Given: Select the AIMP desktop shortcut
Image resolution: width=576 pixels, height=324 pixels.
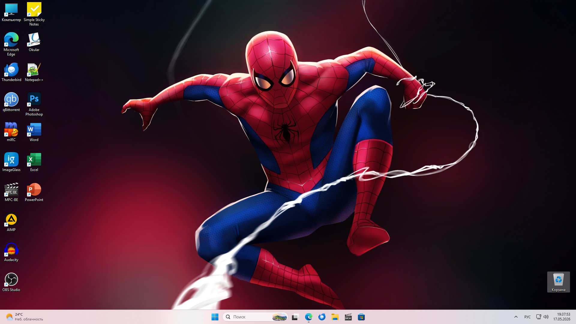Looking at the screenshot, I should click(11, 222).
